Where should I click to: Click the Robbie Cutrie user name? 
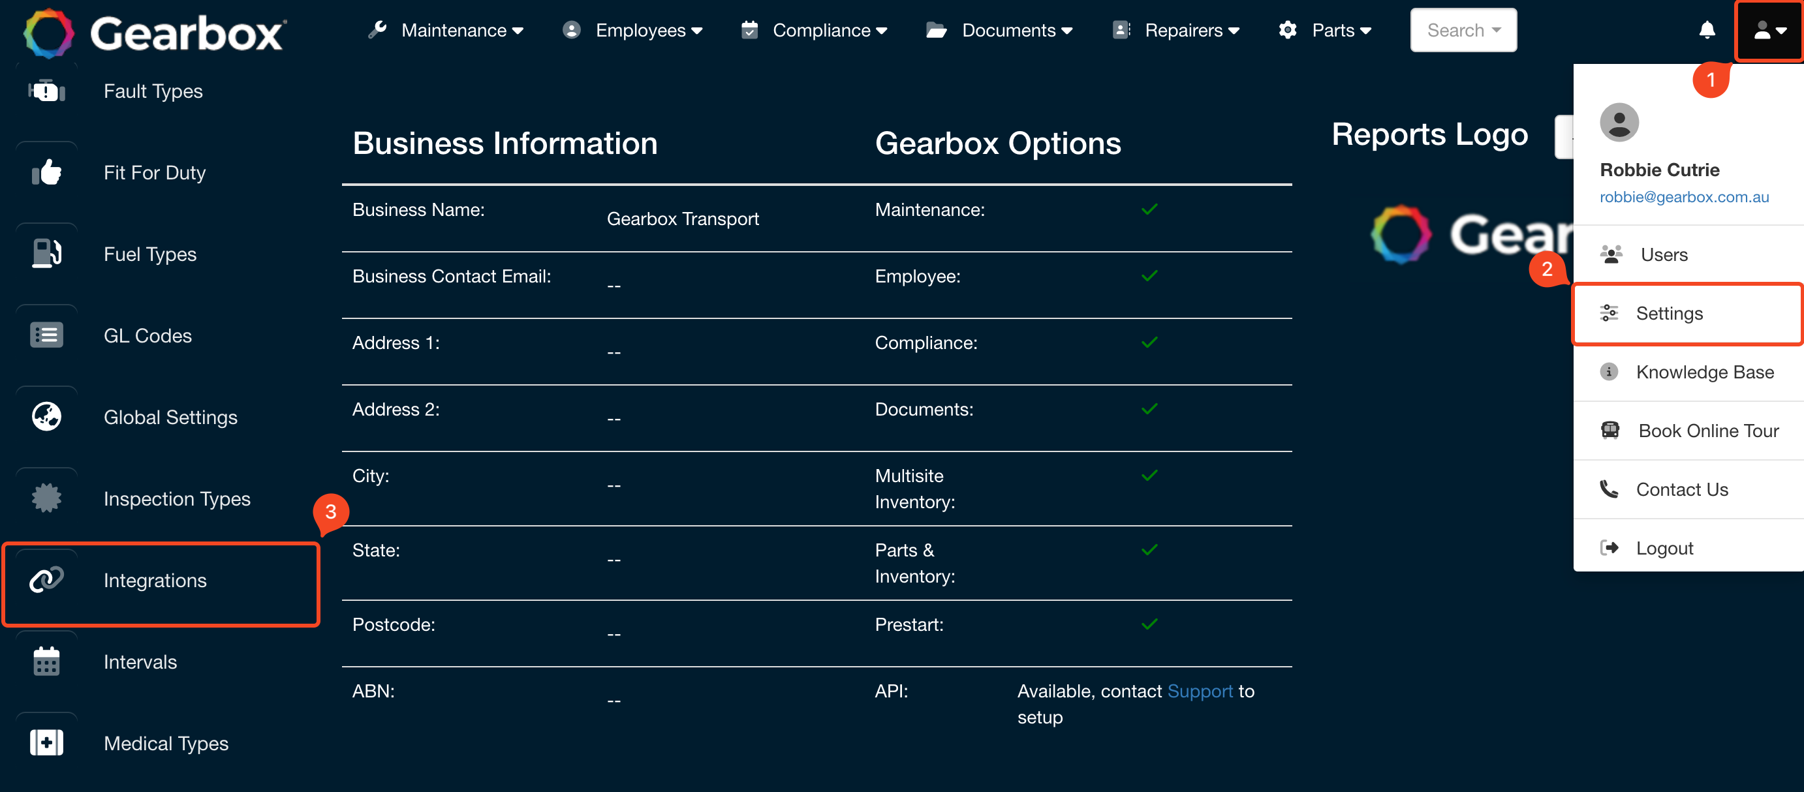pos(1660,170)
